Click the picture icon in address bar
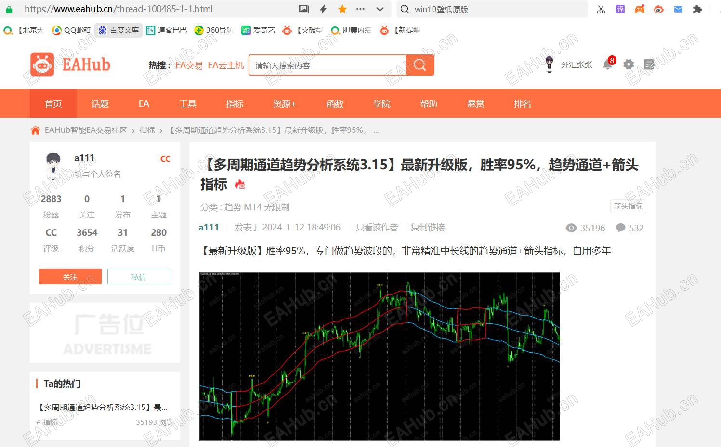The width and height of the screenshot is (721, 447). point(303,9)
